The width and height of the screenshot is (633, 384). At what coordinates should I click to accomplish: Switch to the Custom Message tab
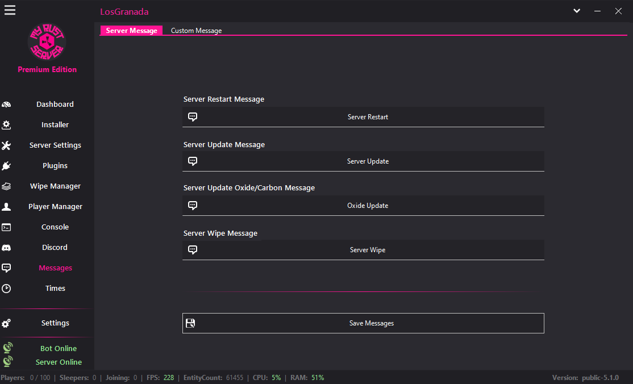(196, 30)
